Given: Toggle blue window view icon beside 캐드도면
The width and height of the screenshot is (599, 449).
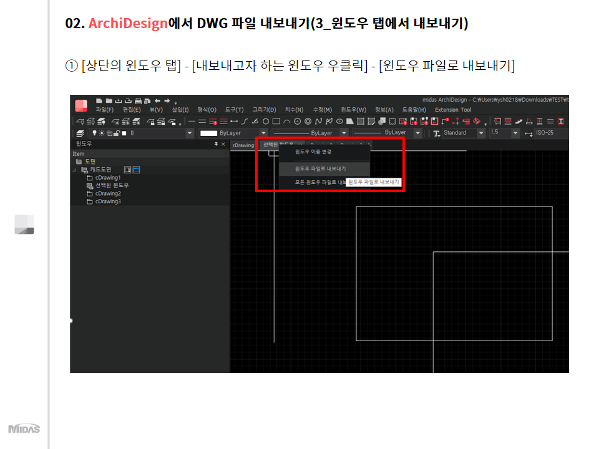Looking at the screenshot, I should [x=137, y=170].
